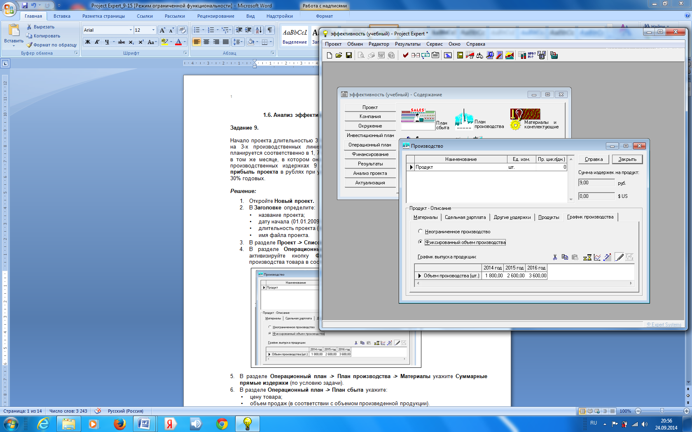Click the cost amount field in $ US
Image resolution: width=692 pixels, height=432 pixels.
pos(596,196)
